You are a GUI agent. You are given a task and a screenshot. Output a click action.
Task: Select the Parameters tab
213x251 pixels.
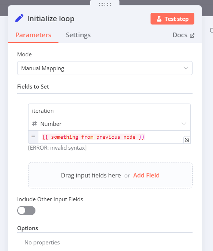tap(33, 35)
